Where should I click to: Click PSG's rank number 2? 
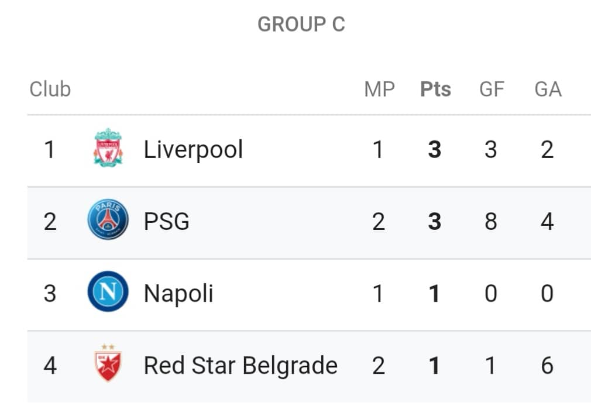(50, 222)
